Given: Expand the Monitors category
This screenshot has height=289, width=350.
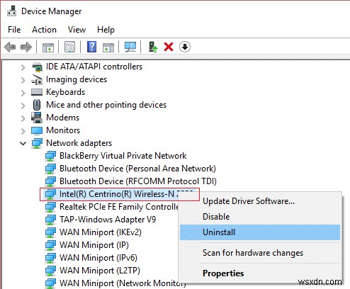Looking at the screenshot, I should pos(23,131).
